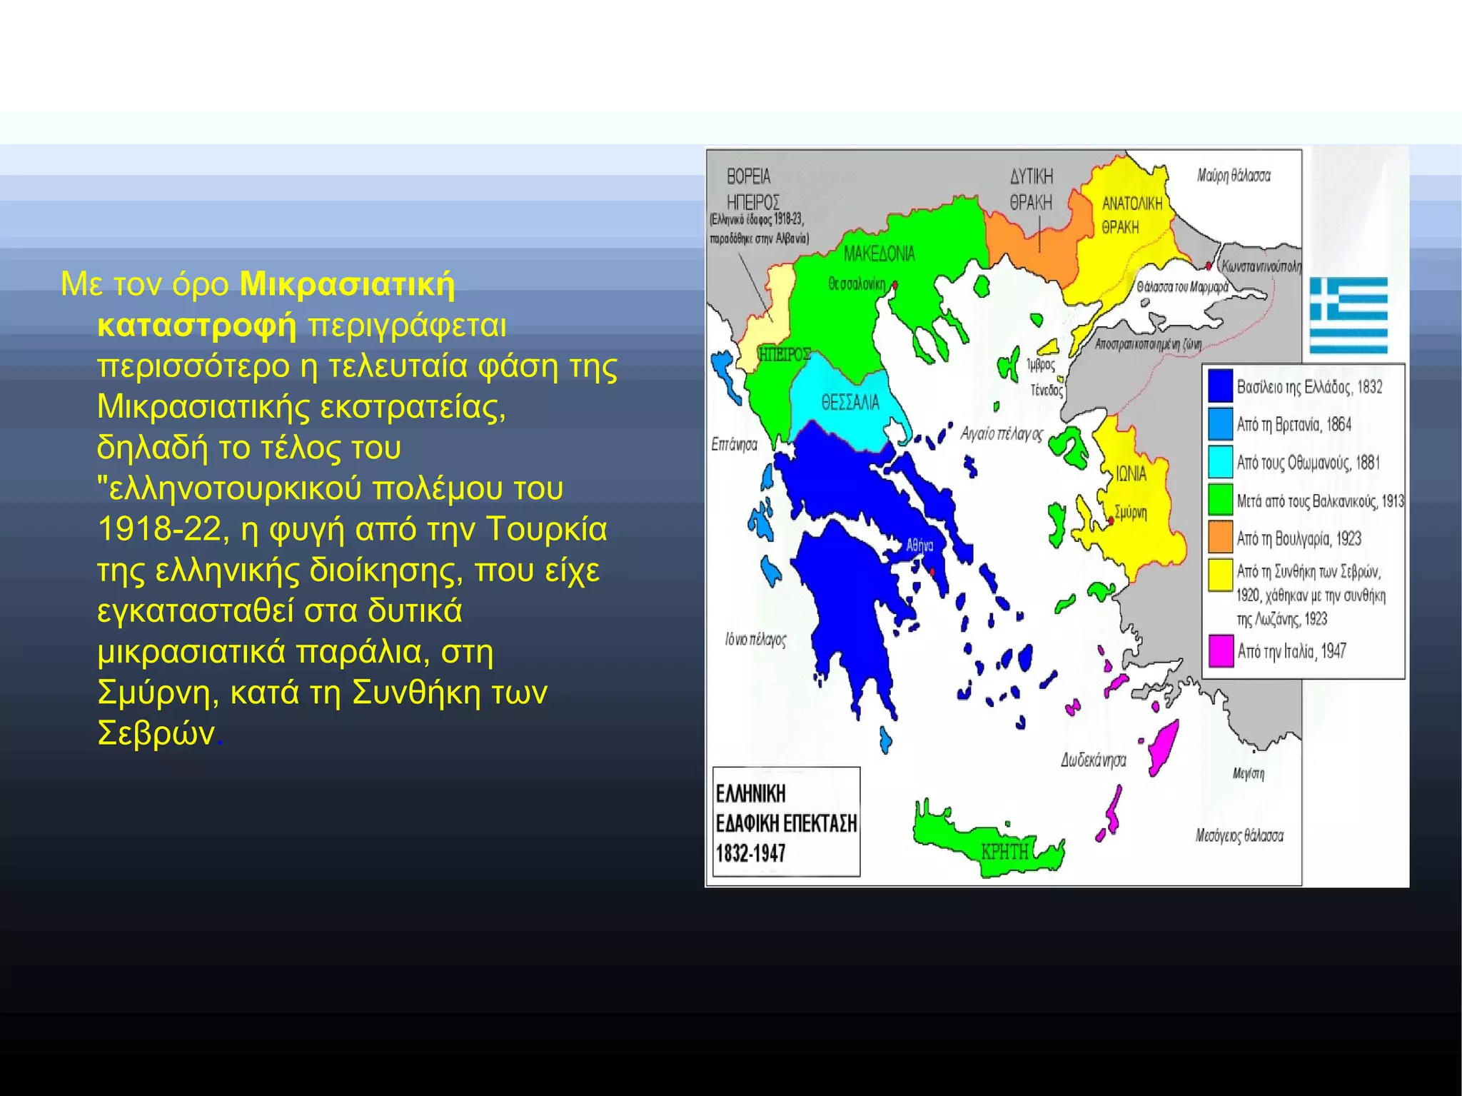1462x1096 pixels.
Task: Click the ΘΕΣΣΑΛΙΑ region label
Action: [850, 403]
